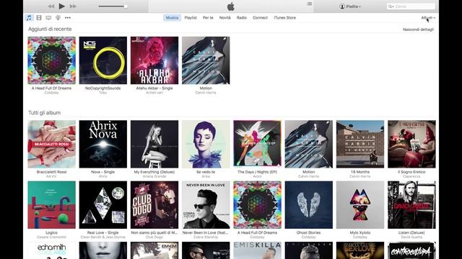Open Never Been In Love album
Viewport: 462px width, 259px height.
point(206,204)
